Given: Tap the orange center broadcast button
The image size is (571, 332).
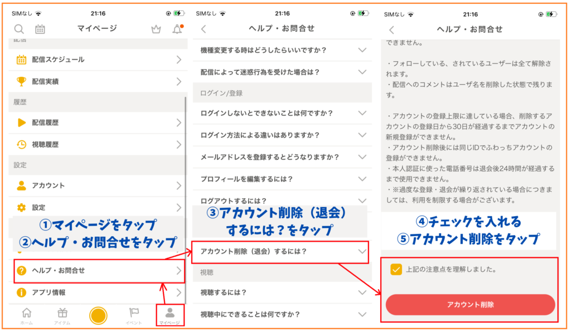Looking at the screenshot, I should tap(98, 315).
